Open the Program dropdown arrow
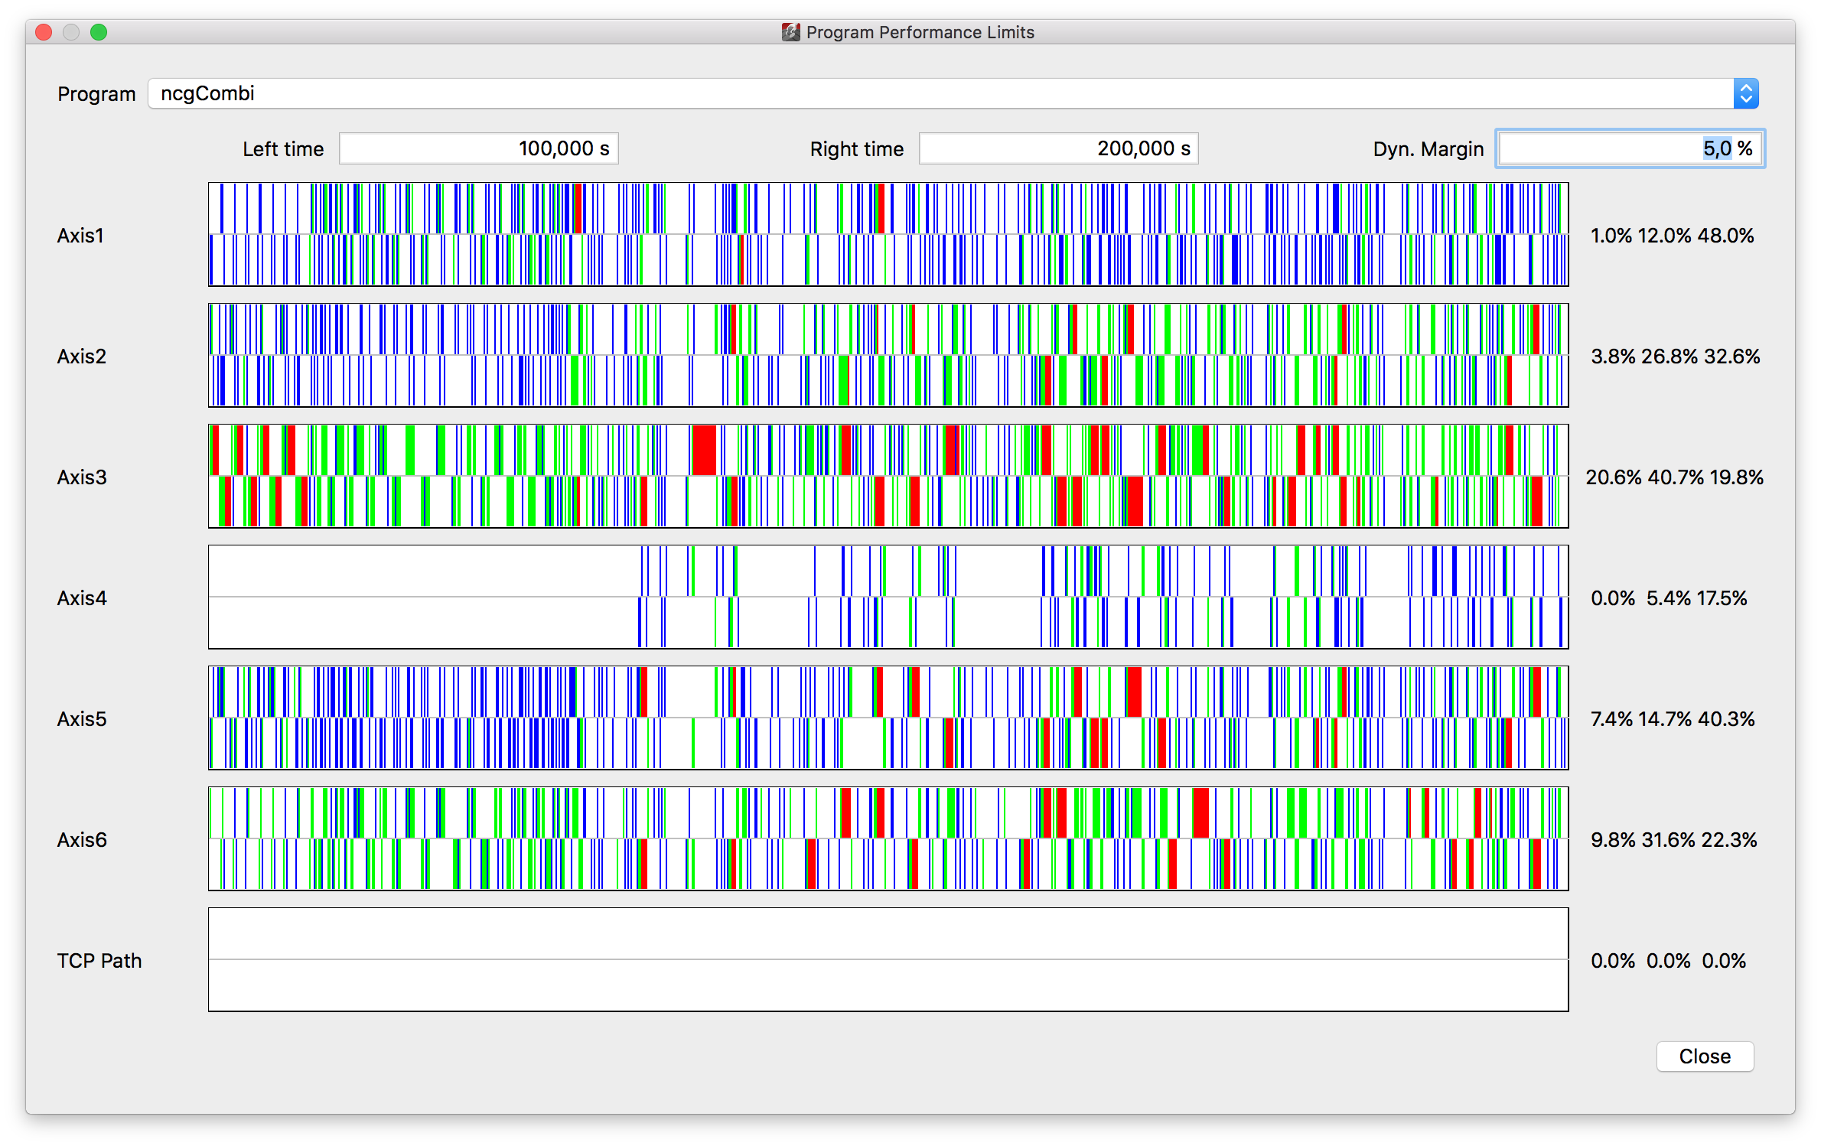 (1745, 93)
